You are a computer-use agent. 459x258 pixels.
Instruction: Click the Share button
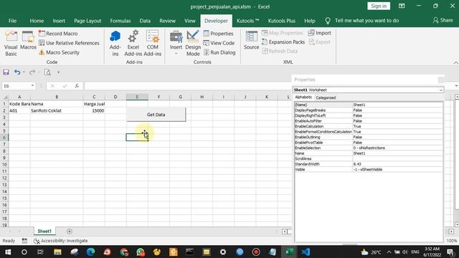pos(443,20)
